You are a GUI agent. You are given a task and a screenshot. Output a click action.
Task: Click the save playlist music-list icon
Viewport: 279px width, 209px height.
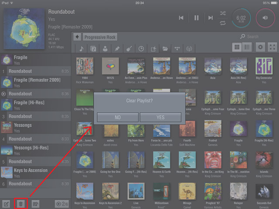click(x=35, y=203)
